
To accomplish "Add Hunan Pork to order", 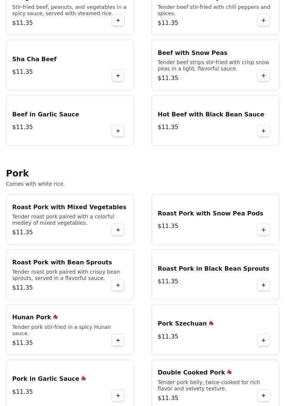I will (x=118, y=340).
